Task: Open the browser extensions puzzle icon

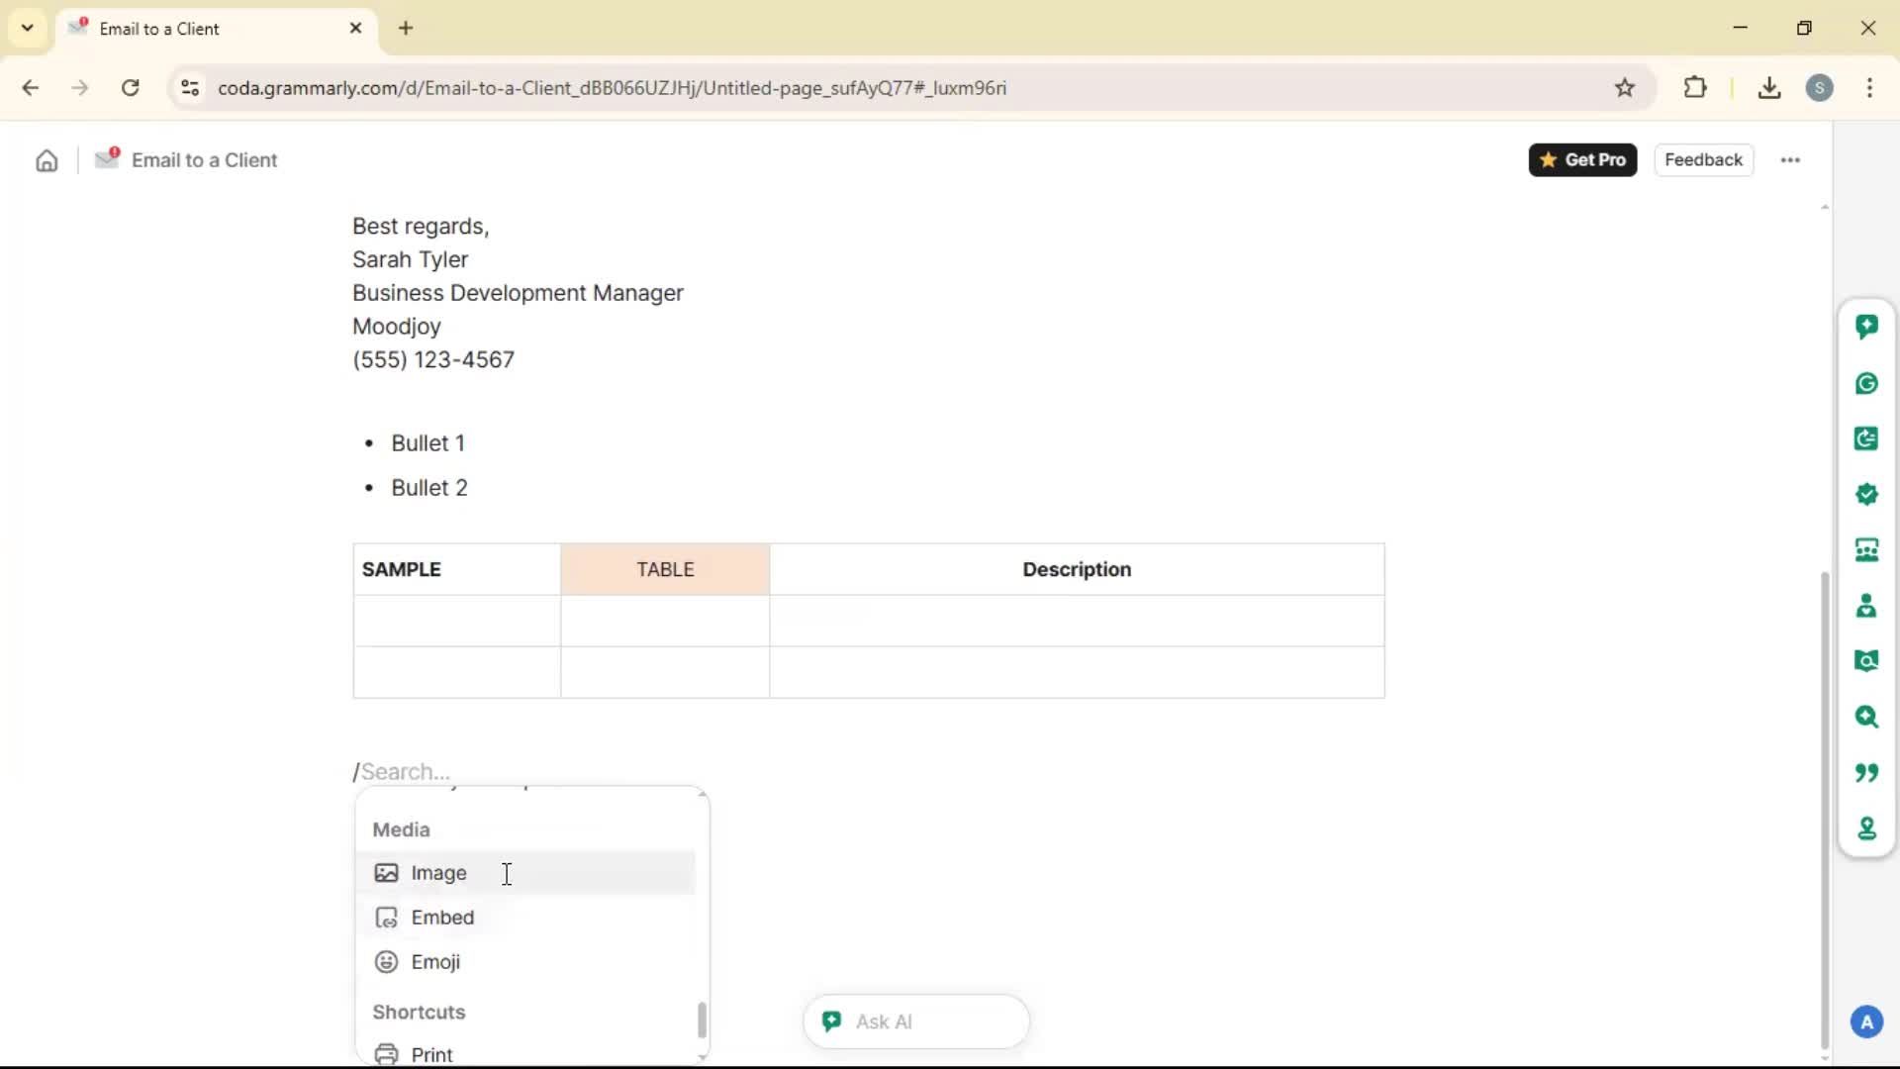Action: 1695,88
